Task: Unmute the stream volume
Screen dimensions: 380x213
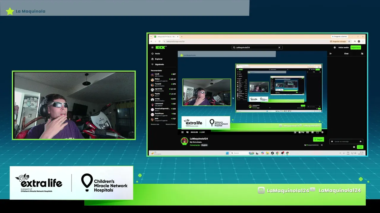Action: pos(187,132)
